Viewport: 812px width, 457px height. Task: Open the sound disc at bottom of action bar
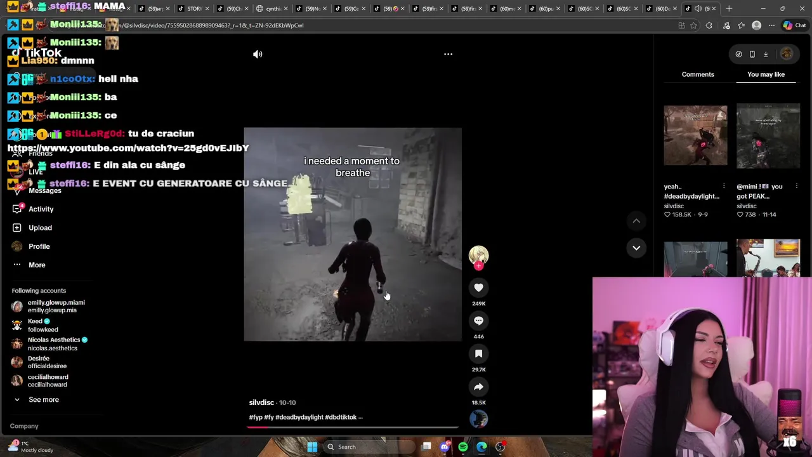[x=478, y=419]
